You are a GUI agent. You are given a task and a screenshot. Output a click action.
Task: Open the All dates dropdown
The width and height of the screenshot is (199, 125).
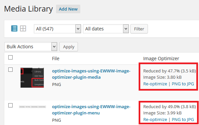[106, 29]
